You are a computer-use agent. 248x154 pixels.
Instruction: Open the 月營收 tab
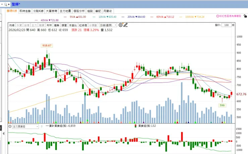click(108, 11)
